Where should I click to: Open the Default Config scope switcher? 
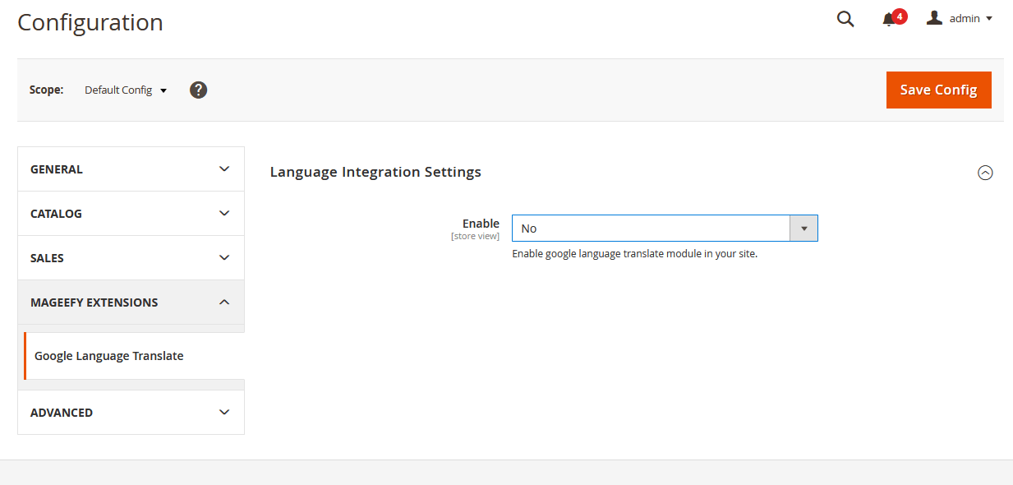[126, 90]
